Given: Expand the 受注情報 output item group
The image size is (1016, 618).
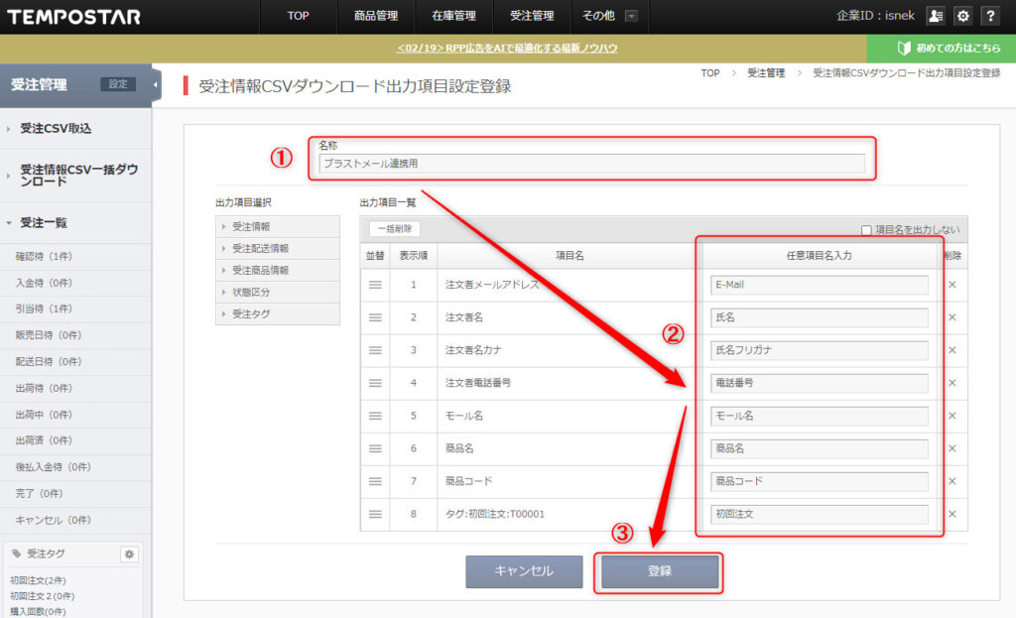Looking at the screenshot, I should (x=277, y=227).
